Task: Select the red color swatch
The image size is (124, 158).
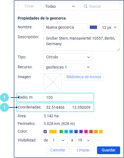Action: pos(91,132)
